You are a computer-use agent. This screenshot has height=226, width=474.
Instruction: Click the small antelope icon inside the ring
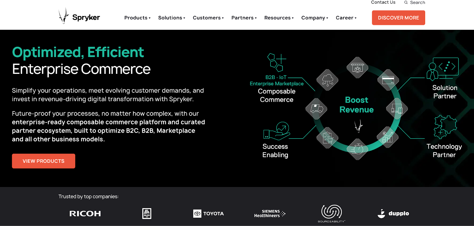click(x=359, y=126)
